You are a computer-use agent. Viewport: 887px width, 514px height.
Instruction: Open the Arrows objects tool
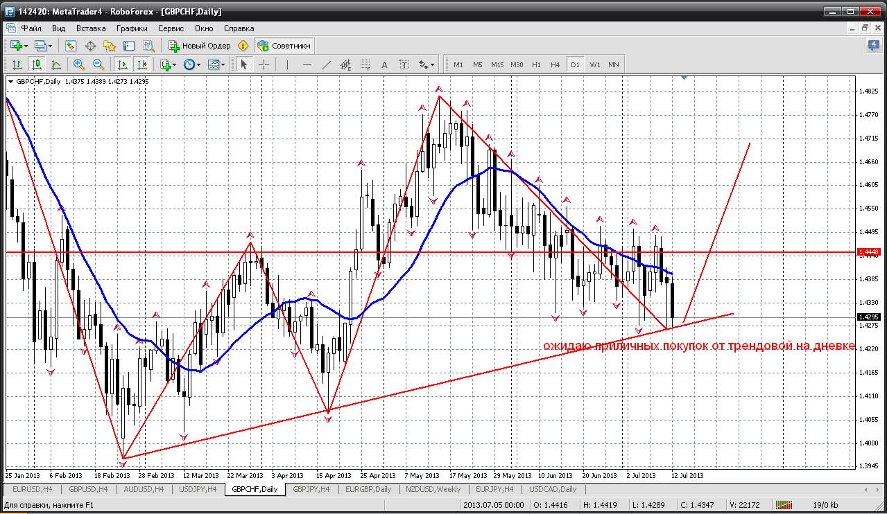(424, 64)
